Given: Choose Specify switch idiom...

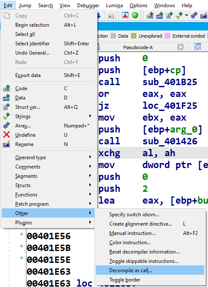Looking at the screenshot, I should 150,215.
